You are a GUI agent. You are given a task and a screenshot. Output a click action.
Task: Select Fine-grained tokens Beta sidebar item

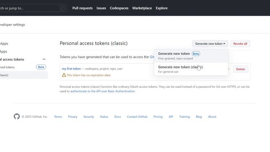[x=23, y=67]
